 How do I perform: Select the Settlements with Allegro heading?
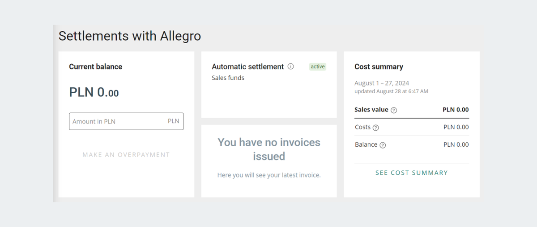(x=130, y=36)
